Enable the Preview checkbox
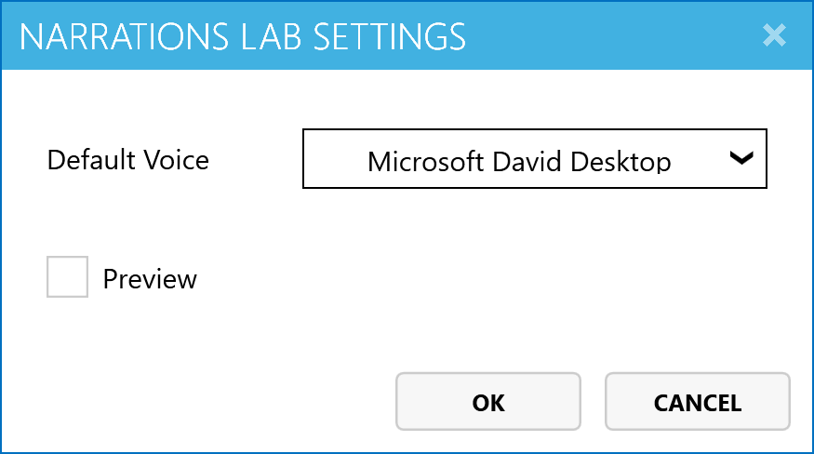The height and width of the screenshot is (454, 814). pyautogui.click(x=67, y=277)
